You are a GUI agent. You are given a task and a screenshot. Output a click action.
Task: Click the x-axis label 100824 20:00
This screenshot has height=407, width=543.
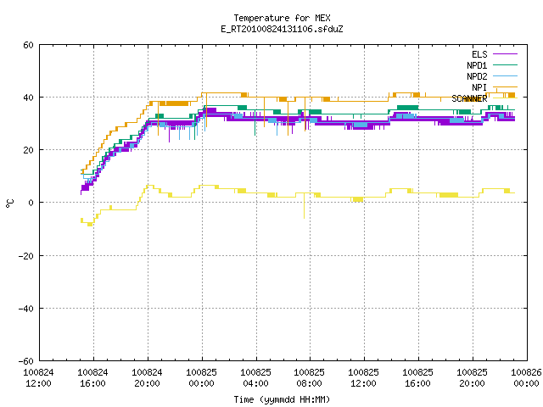pos(147,378)
